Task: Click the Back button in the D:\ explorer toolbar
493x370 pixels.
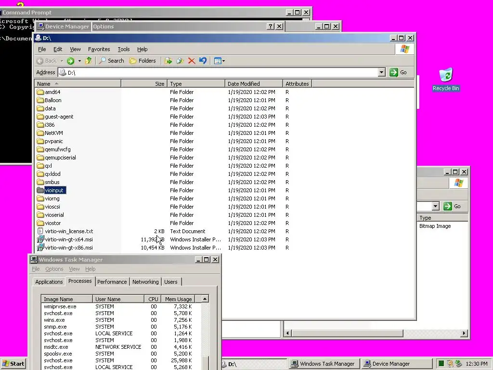Action: click(x=47, y=61)
